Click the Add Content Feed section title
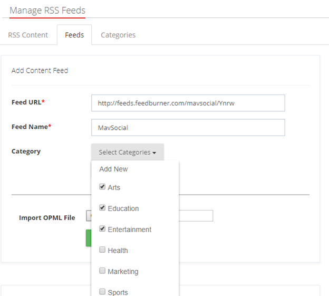Image resolution: width=329 pixels, height=296 pixels. pyautogui.click(x=40, y=71)
